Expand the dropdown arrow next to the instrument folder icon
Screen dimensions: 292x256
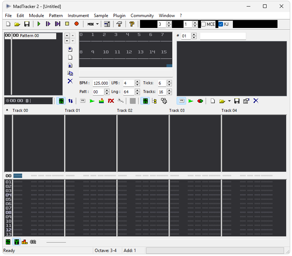pyautogui.click(x=229, y=101)
